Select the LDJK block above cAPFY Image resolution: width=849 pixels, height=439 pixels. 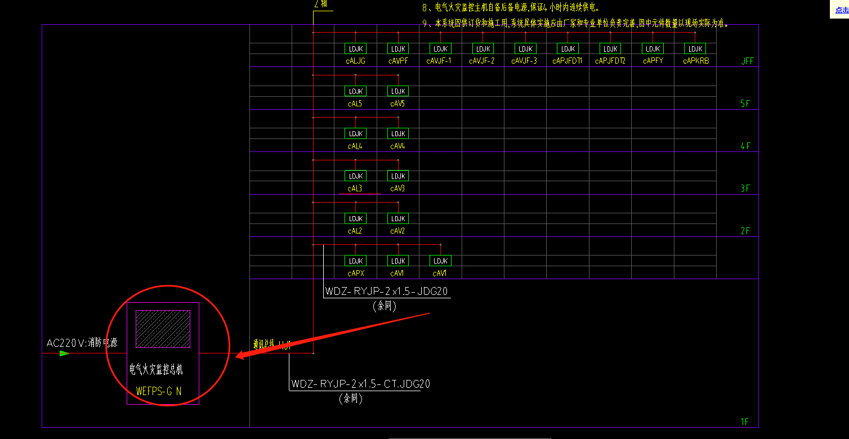653,49
